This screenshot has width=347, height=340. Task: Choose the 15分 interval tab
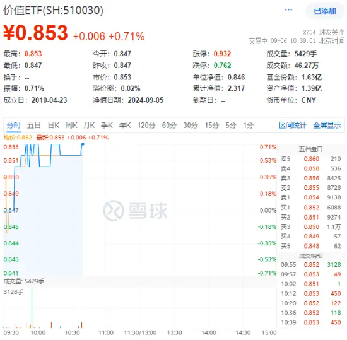211,125
